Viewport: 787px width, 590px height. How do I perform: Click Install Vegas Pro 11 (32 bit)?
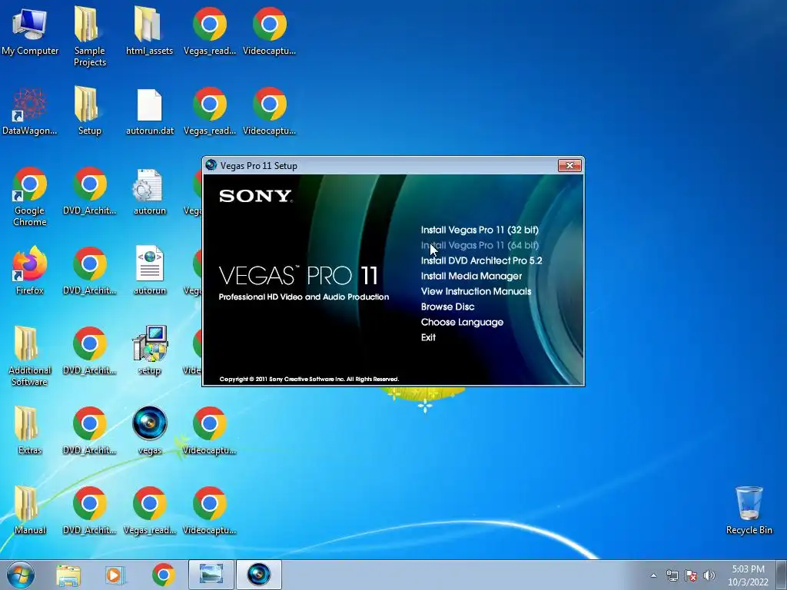click(x=480, y=230)
